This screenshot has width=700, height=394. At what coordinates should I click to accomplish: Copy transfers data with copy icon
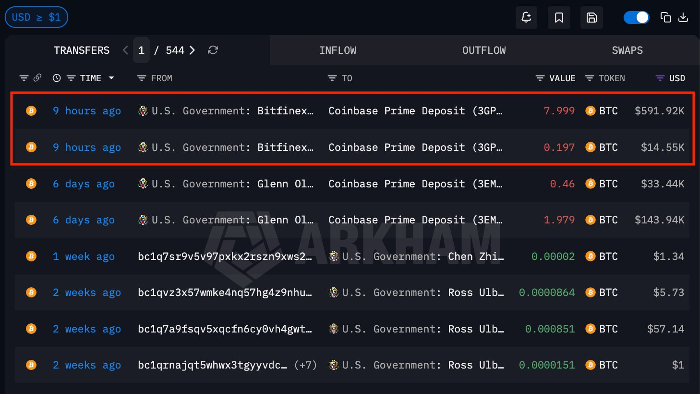click(x=665, y=17)
